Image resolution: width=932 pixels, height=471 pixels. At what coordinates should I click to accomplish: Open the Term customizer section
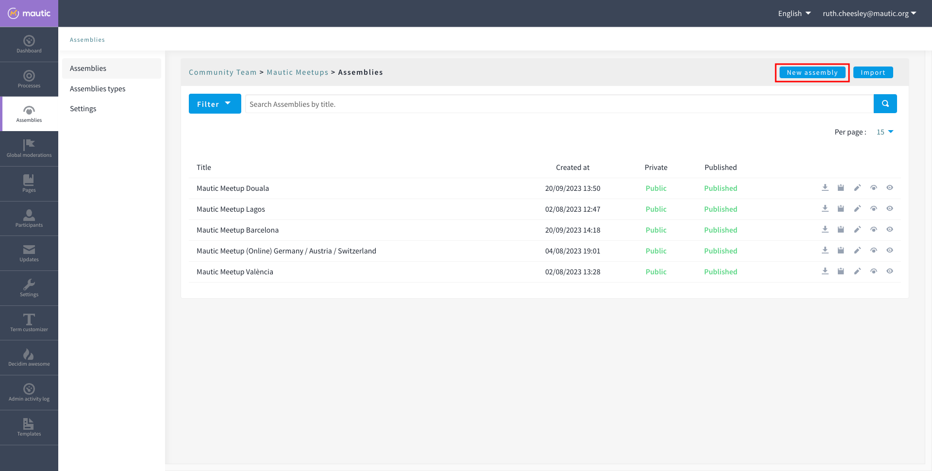click(x=29, y=323)
